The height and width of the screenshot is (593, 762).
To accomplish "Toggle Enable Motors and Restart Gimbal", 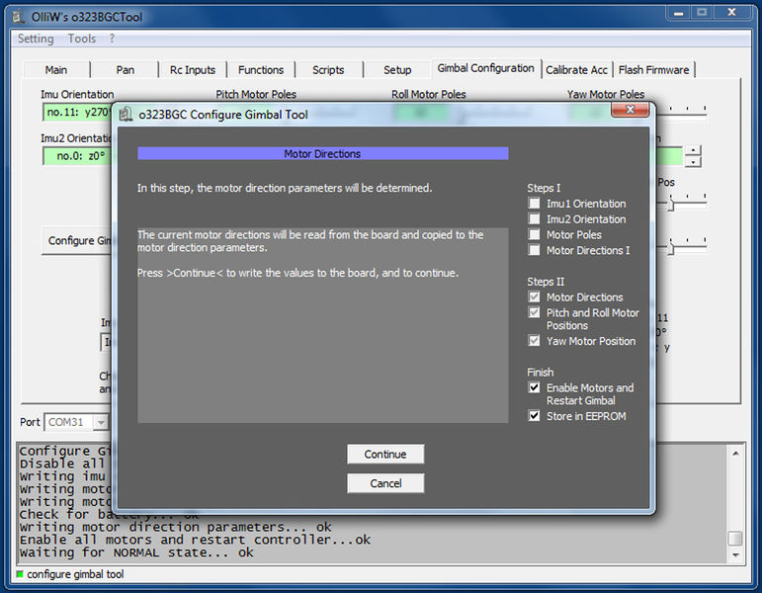I will (535, 388).
